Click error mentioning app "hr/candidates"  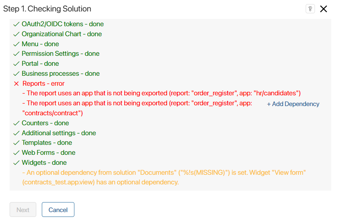click(x=161, y=93)
